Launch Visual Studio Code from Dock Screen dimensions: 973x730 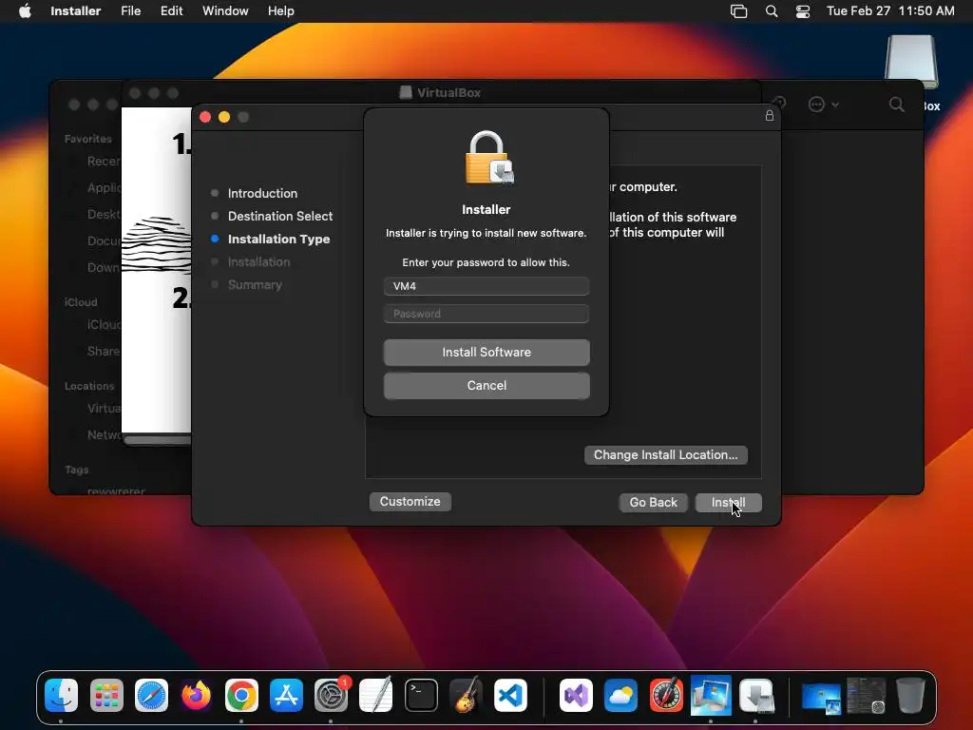point(510,695)
